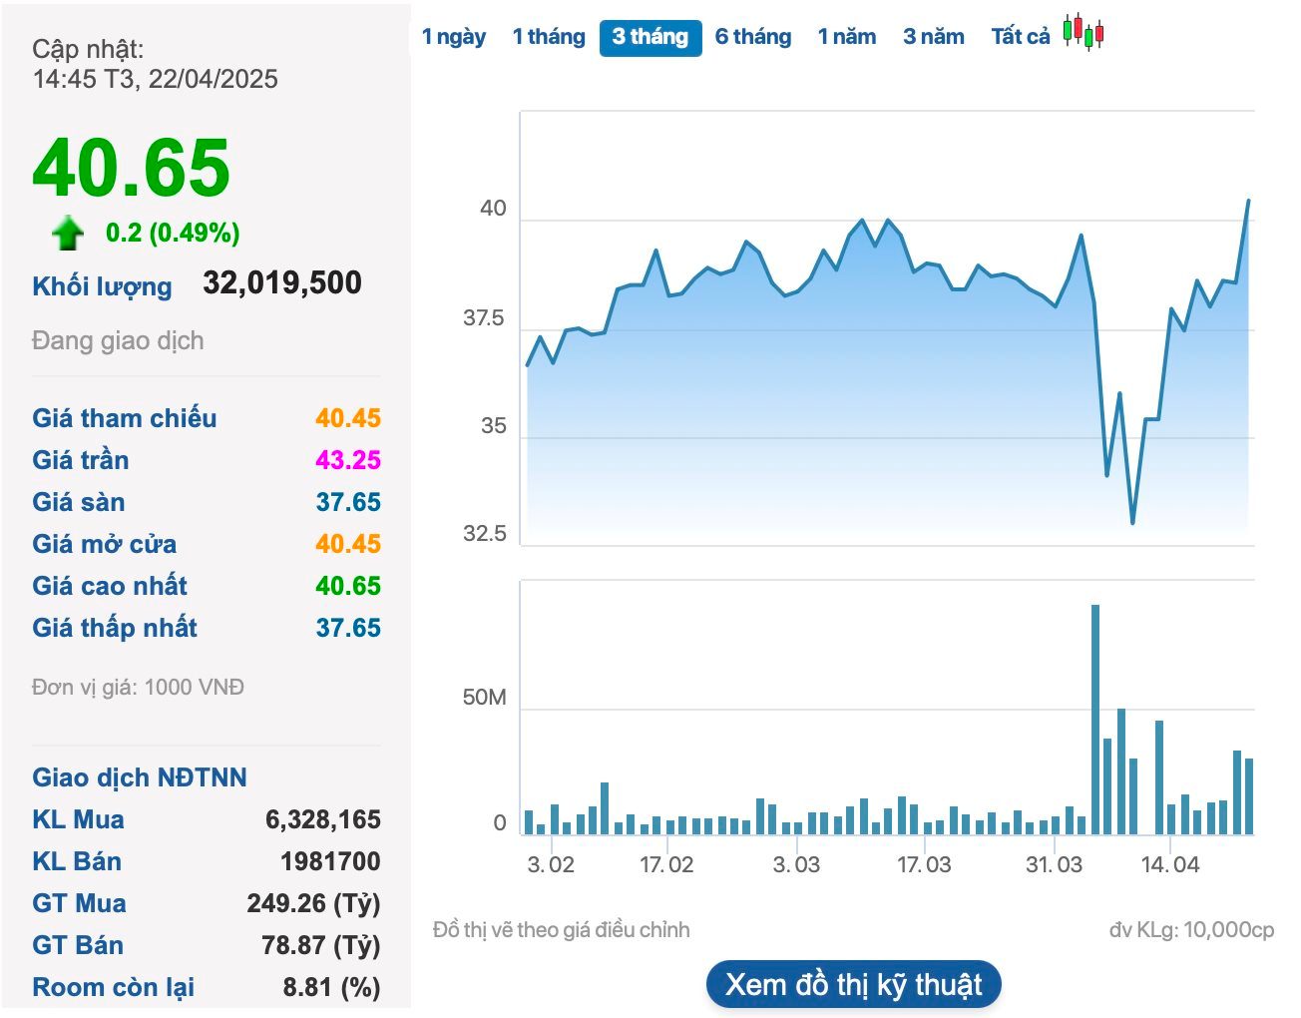Viewport: 1301px width, 1018px height.
Task: Click the Giá trần value 43.25
Action: tap(348, 460)
